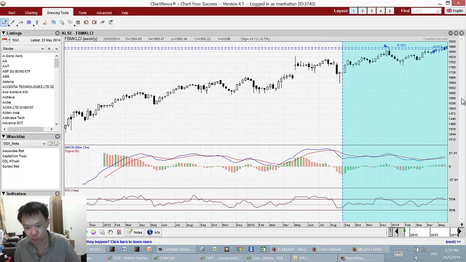Switch to layout 1
This screenshot has height=262, width=466.
353,11
